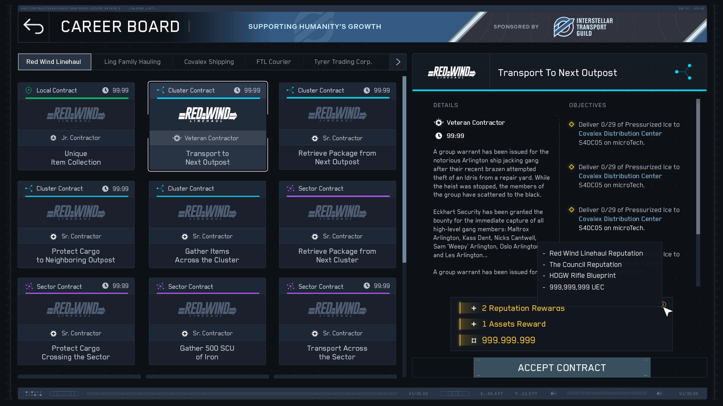Screen dimensions: 723x406
Task: Click the cluster icon on the Gather Items card
Action: tap(160, 188)
